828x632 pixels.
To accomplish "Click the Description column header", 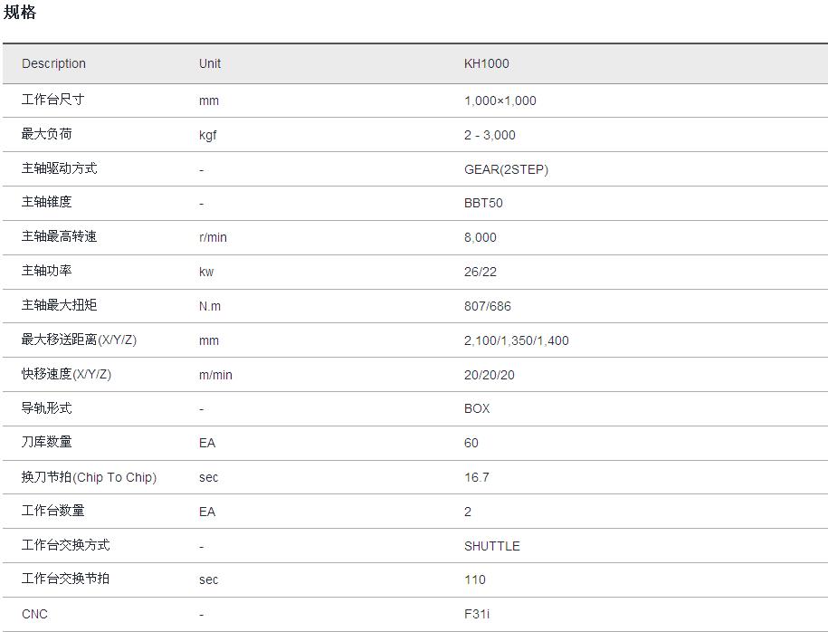I will click(x=53, y=63).
